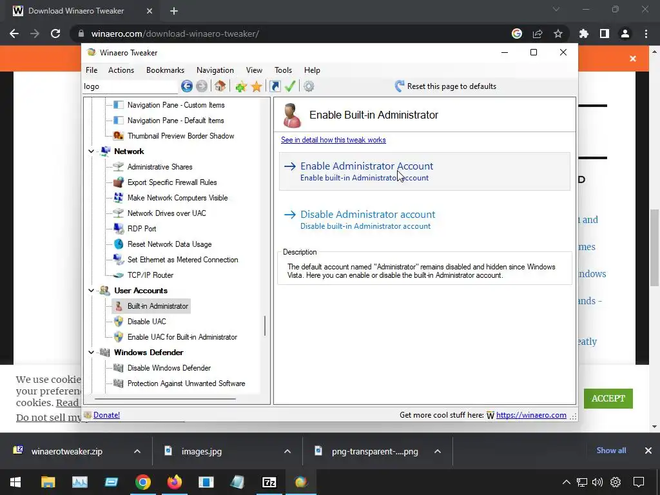Image resolution: width=660 pixels, height=495 pixels.
Task: Select Network Drives over UAC item
Action: coord(167,213)
